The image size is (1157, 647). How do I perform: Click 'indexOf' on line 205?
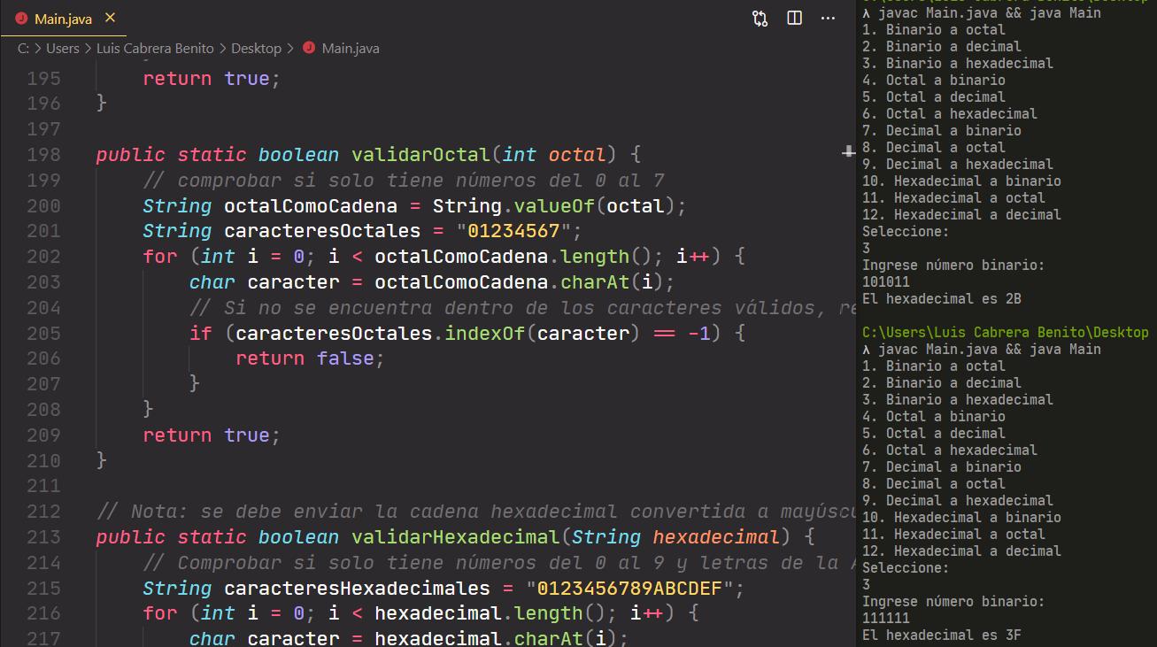click(484, 334)
